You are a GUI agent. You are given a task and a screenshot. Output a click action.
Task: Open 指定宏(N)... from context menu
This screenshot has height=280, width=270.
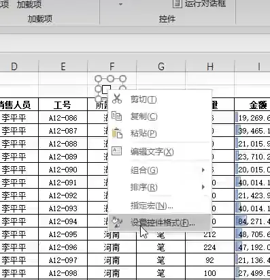160,206
